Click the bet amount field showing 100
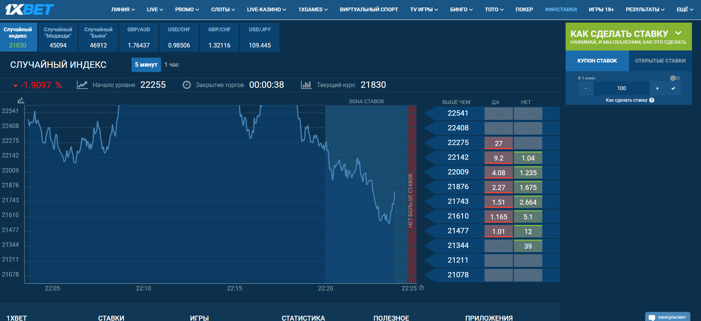701x321 pixels. coord(621,88)
